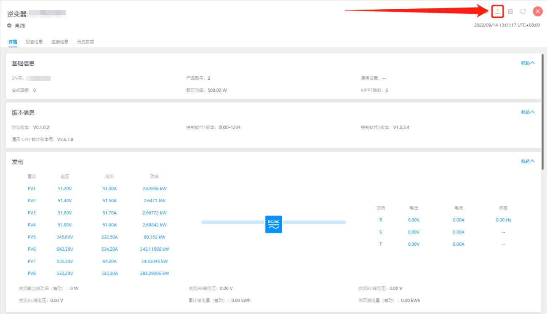Collapse the 基础信息 section
Image resolution: width=547 pixels, height=314 pixels.
[528, 63]
